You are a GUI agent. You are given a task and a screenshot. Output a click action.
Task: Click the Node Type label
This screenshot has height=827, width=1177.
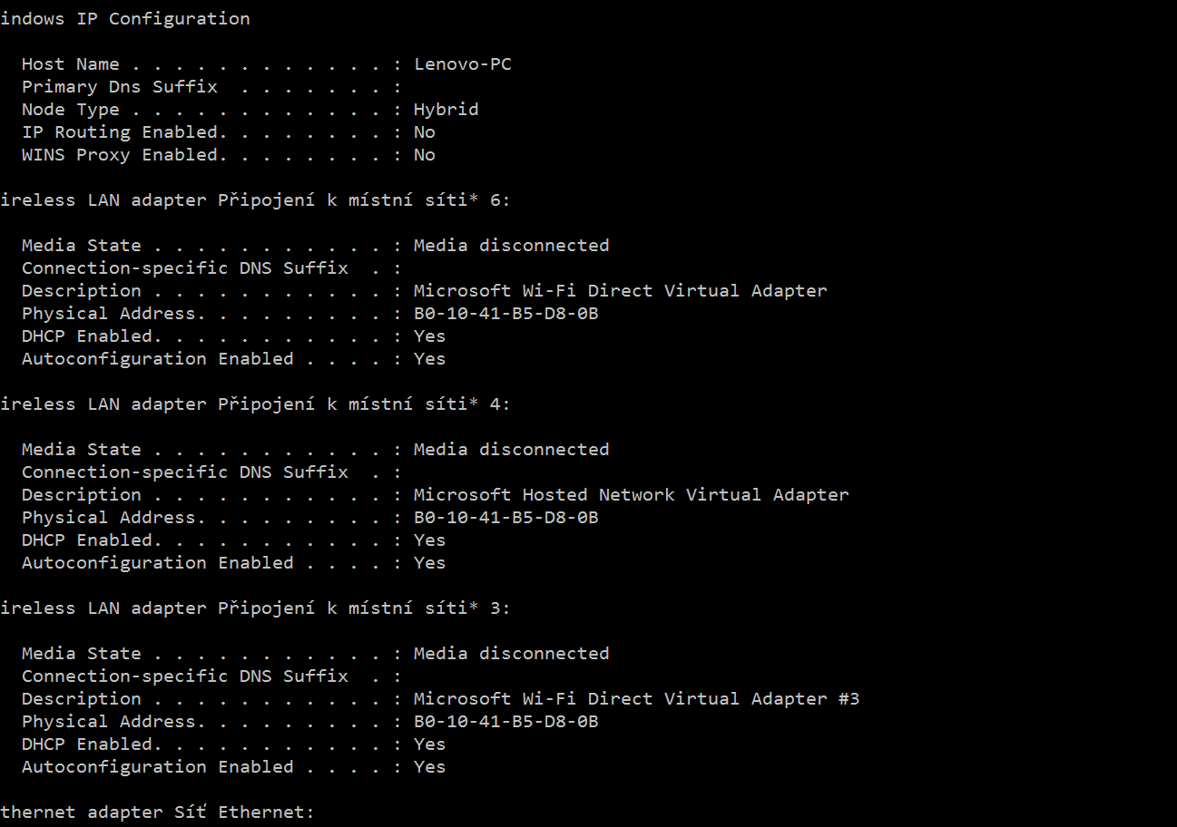[x=70, y=110]
